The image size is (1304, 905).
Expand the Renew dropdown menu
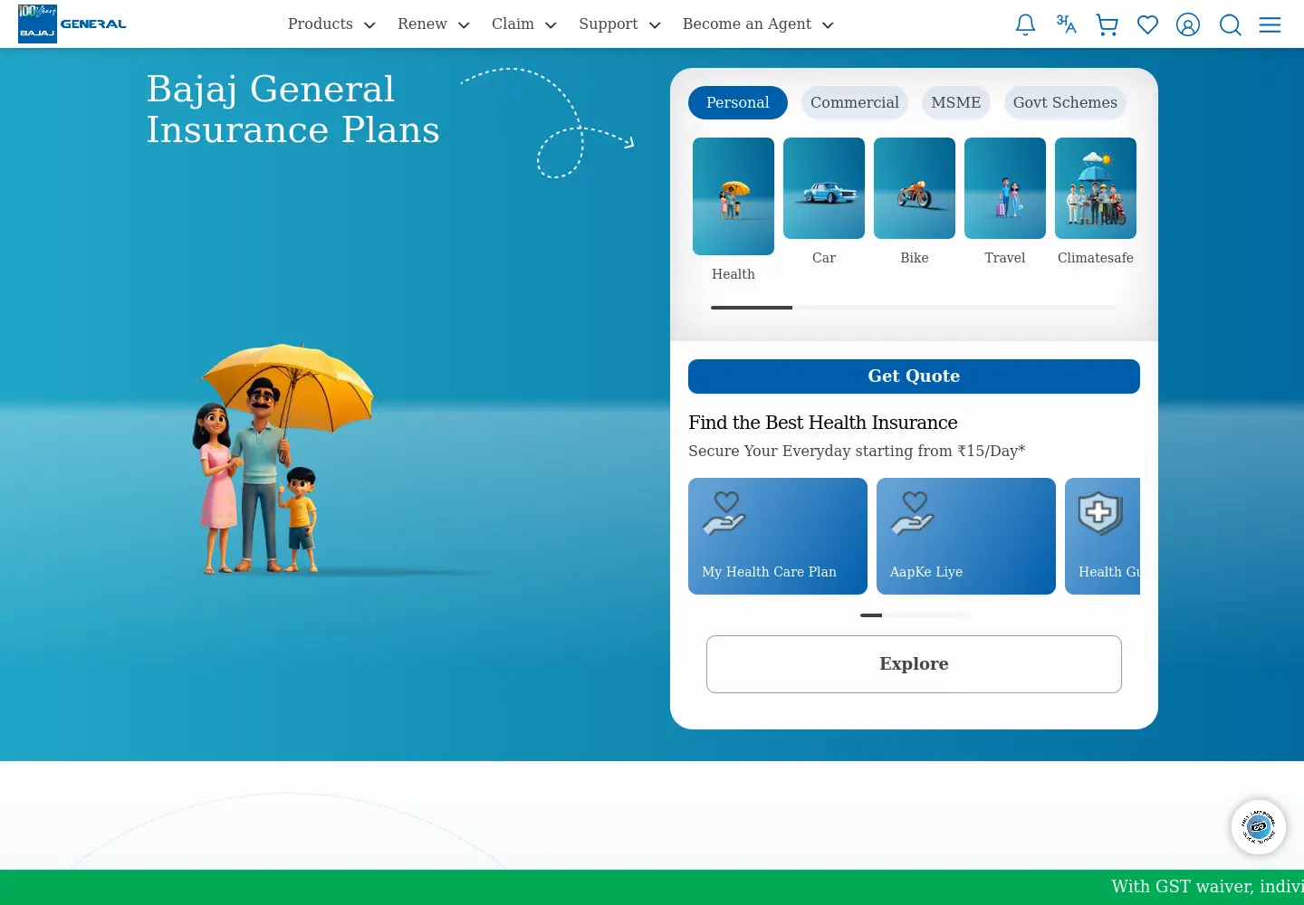(x=434, y=24)
